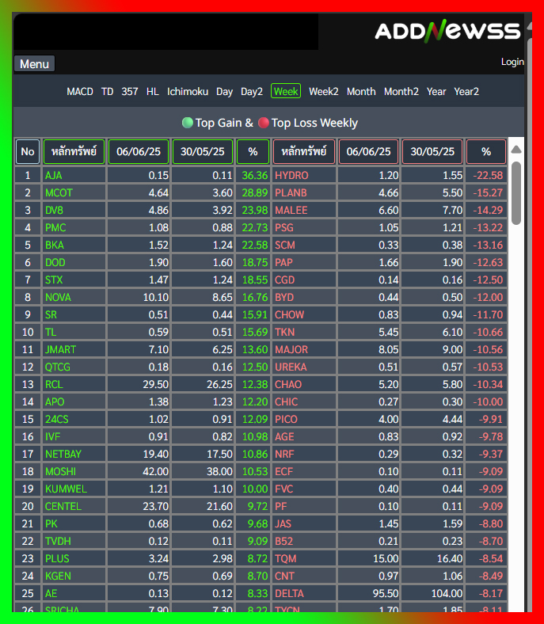Open the MAJOR stock symbol

click(x=291, y=349)
